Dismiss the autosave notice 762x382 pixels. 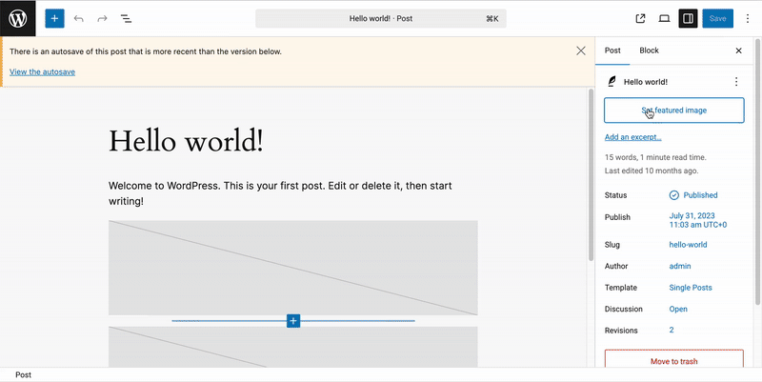[581, 50]
